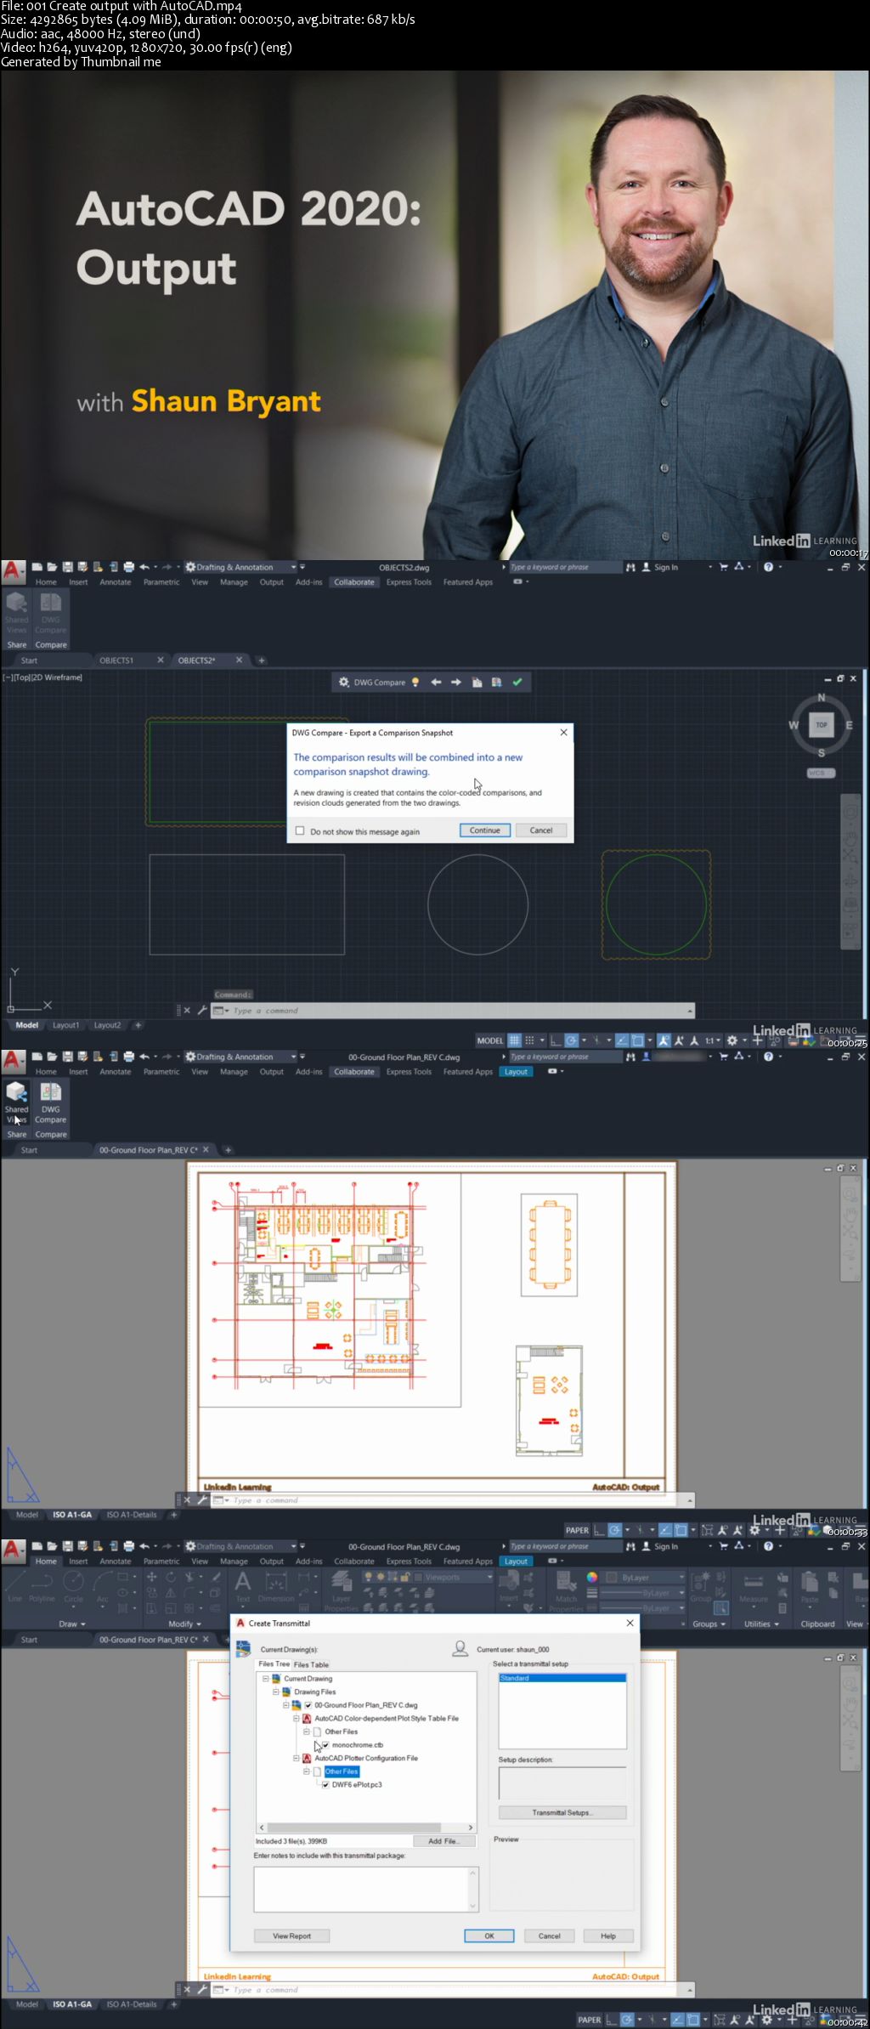Collapse AutoCAD Color-dependent Plot Style Table File node
Viewport: 870px width, 2029px height.
[297, 1718]
